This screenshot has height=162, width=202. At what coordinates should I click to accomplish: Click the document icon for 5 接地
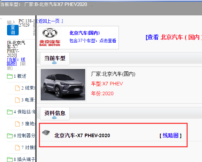[x=18, y=124]
